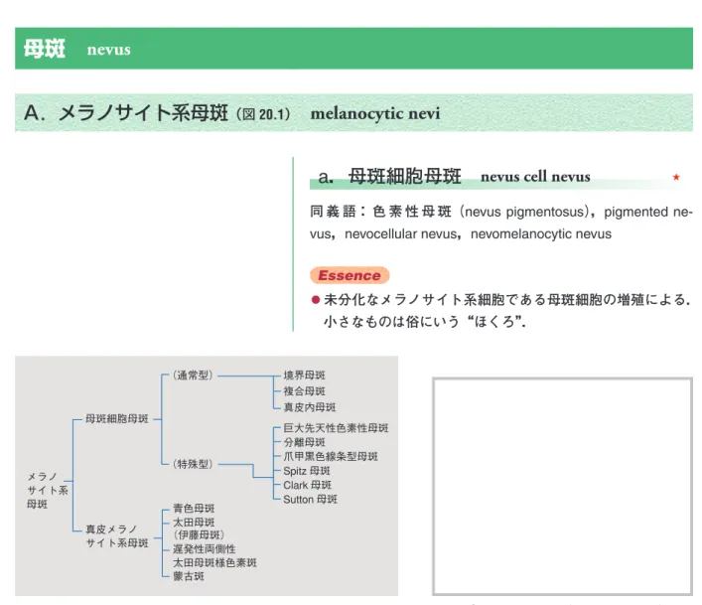Image resolution: width=702 pixels, height=605 pixels.
Task: Click 複合母斑 in the diagram
Action: (304, 391)
